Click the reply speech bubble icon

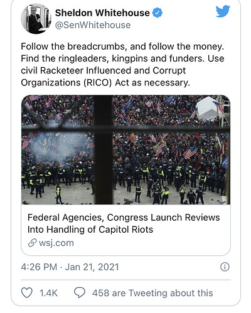(x=80, y=292)
